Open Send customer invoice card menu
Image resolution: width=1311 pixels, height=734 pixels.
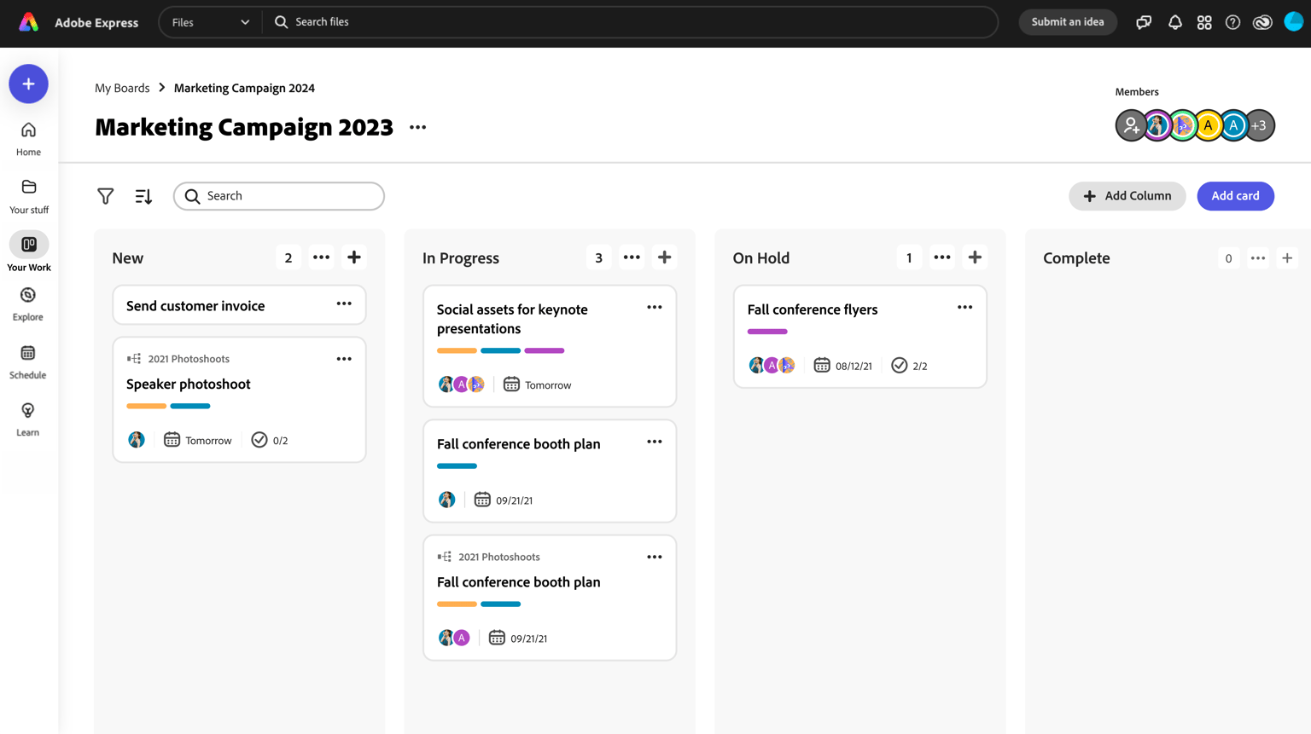pos(344,304)
